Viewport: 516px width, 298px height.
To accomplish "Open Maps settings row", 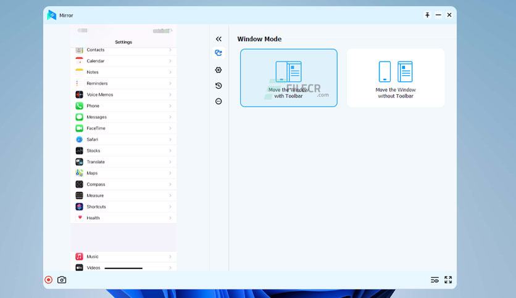I will pyautogui.click(x=123, y=173).
